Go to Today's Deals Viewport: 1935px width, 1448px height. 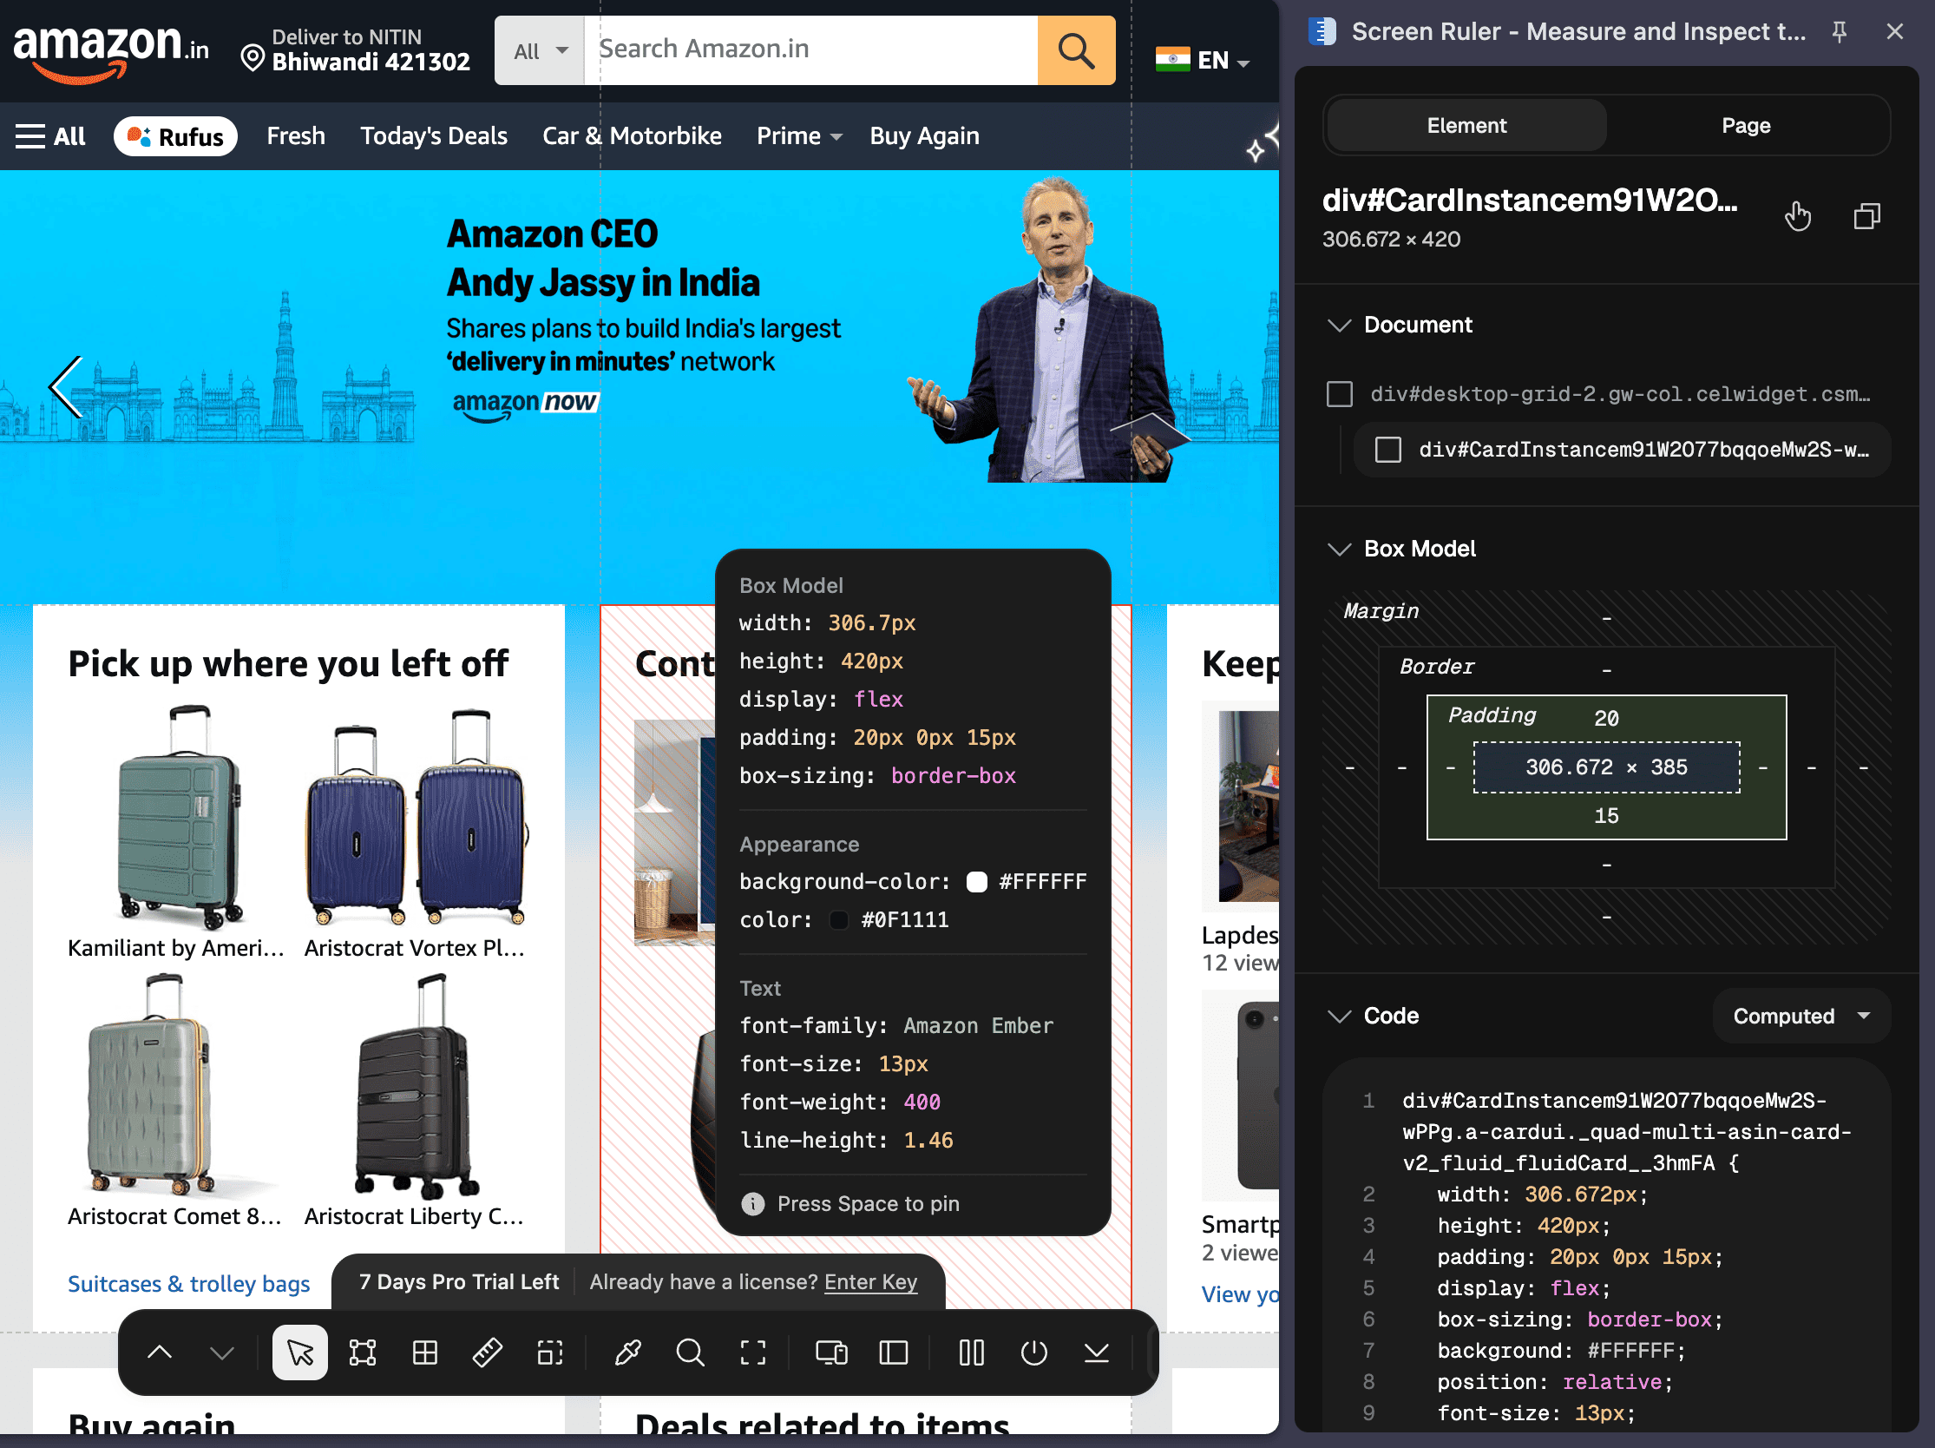pyautogui.click(x=434, y=135)
